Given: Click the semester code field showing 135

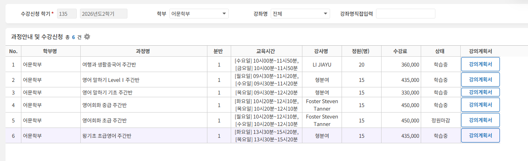Looking at the screenshot, I should point(67,14).
